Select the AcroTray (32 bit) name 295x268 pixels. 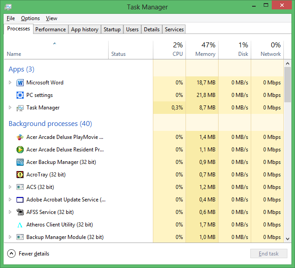click(x=46, y=175)
